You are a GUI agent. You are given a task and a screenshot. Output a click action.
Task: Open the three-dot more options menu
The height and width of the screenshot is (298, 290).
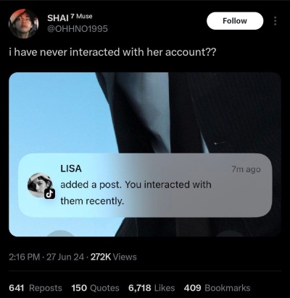[x=275, y=21]
